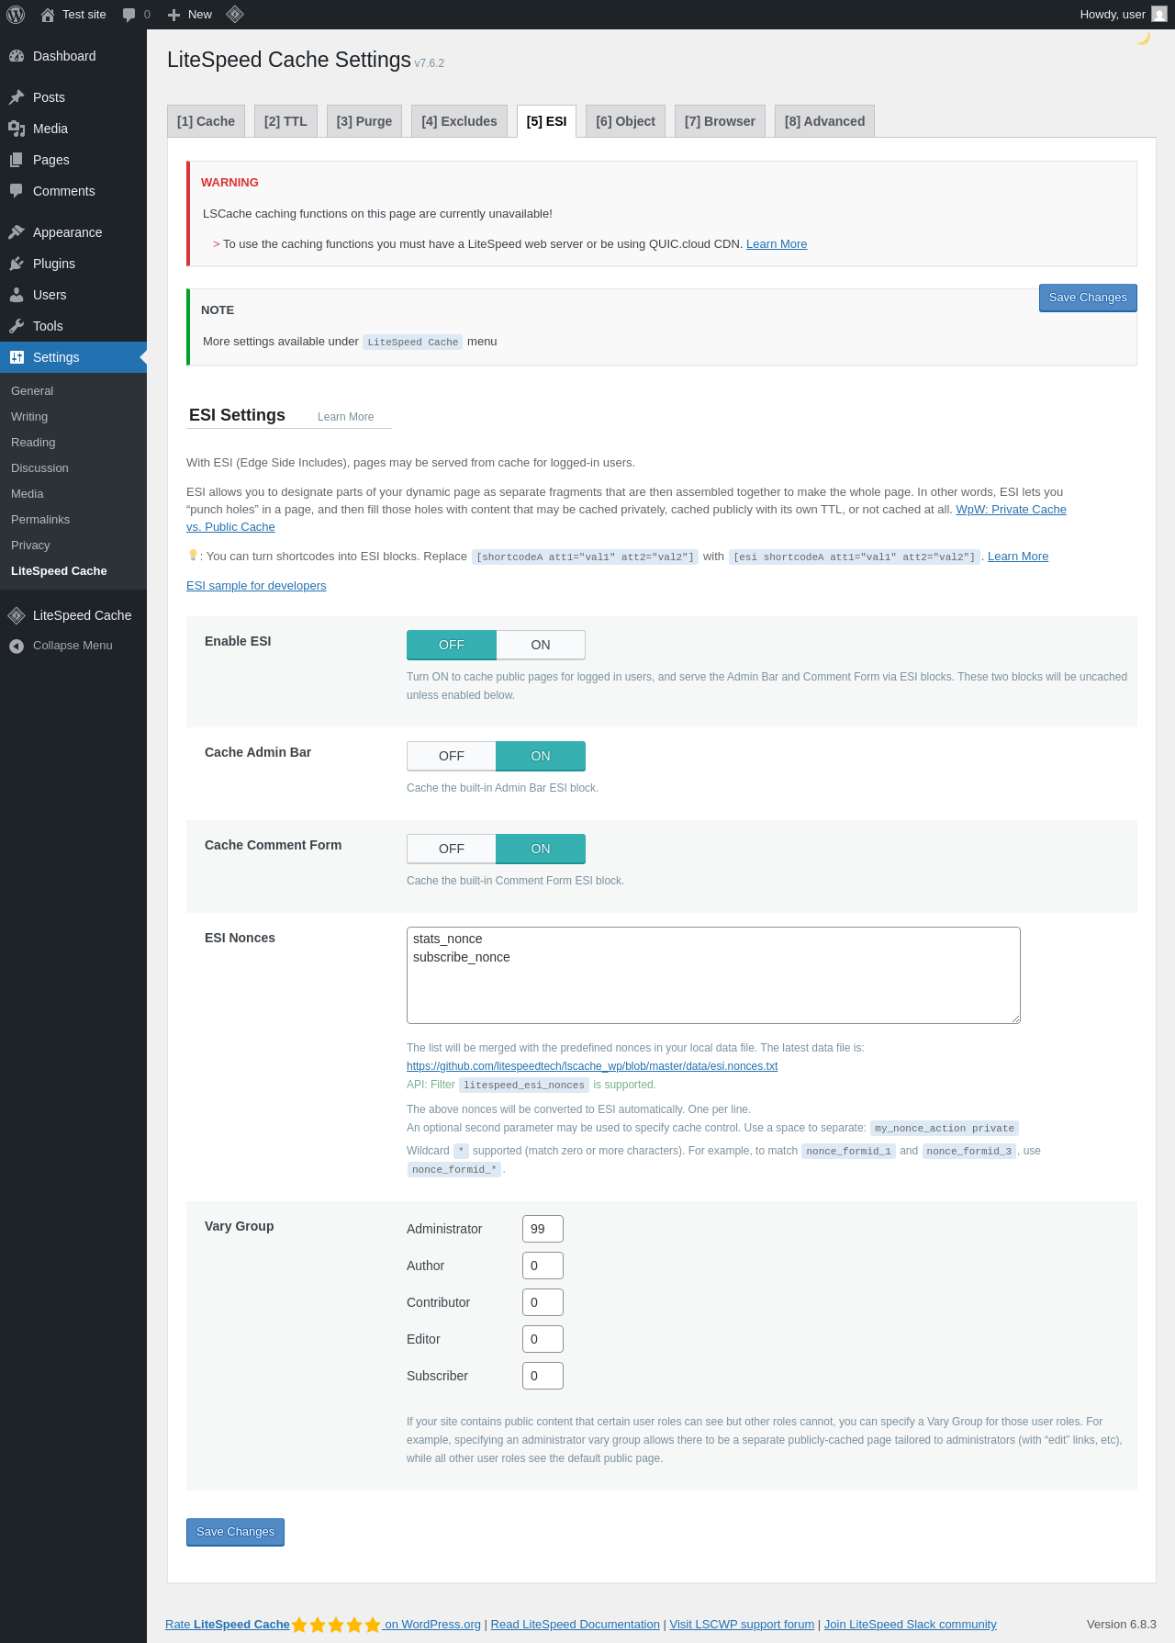This screenshot has height=1643, width=1175.
Task: Click the Dashboard gauge icon
Action: pyautogui.click(x=17, y=56)
